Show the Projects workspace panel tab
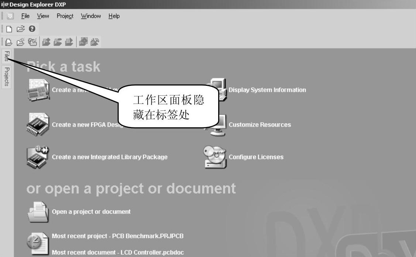 point(7,77)
